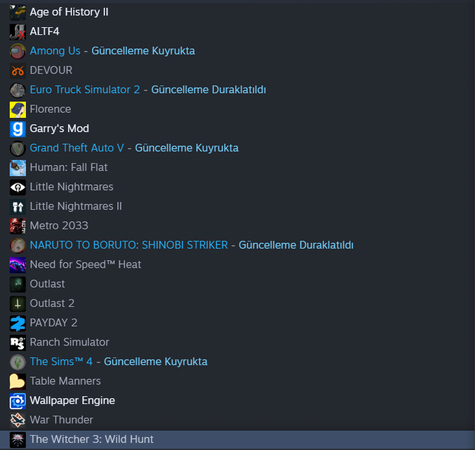
Task: Open Human: Fall Flat entry
Action: coord(69,167)
